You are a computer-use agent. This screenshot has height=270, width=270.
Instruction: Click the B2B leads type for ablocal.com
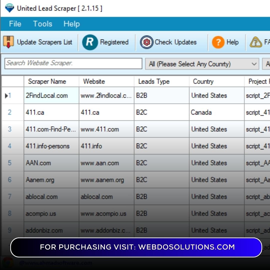[x=161, y=197]
